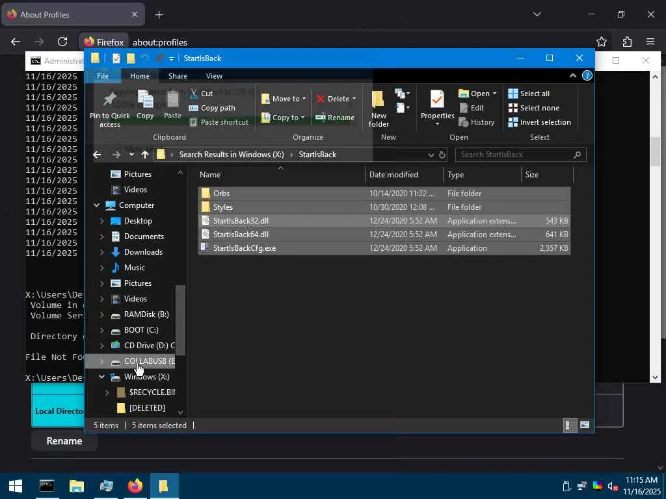Go up one folder level

[x=145, y=155]
